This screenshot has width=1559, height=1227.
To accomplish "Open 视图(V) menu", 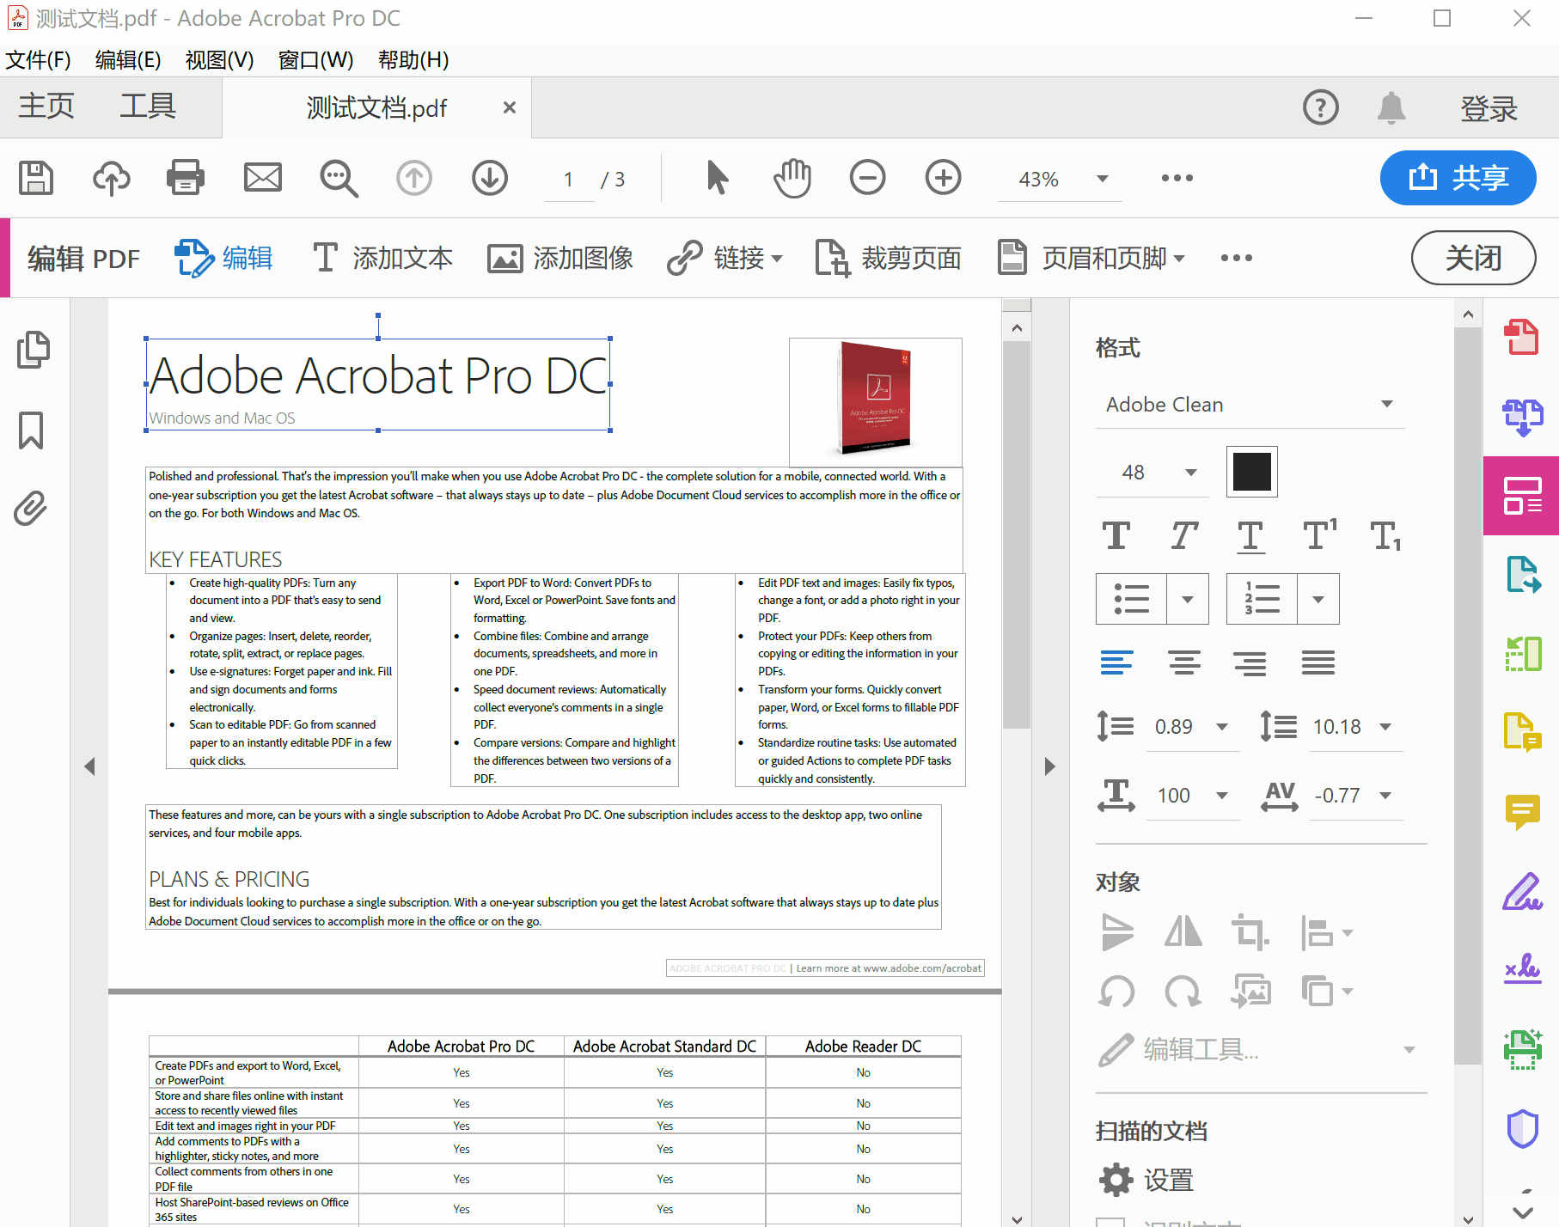I will point(219,59).
